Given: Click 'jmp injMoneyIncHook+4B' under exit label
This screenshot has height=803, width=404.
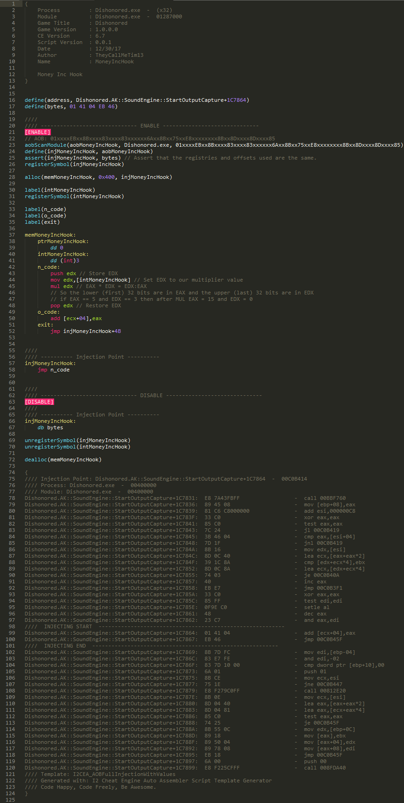Looking at the screenshot, I should click(86, 331).
